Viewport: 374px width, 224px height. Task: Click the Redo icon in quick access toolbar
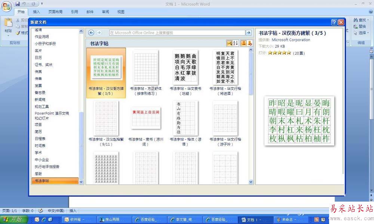pos(33,4)
